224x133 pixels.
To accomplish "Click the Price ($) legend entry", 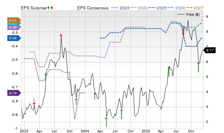I will [x=188, y=15].
